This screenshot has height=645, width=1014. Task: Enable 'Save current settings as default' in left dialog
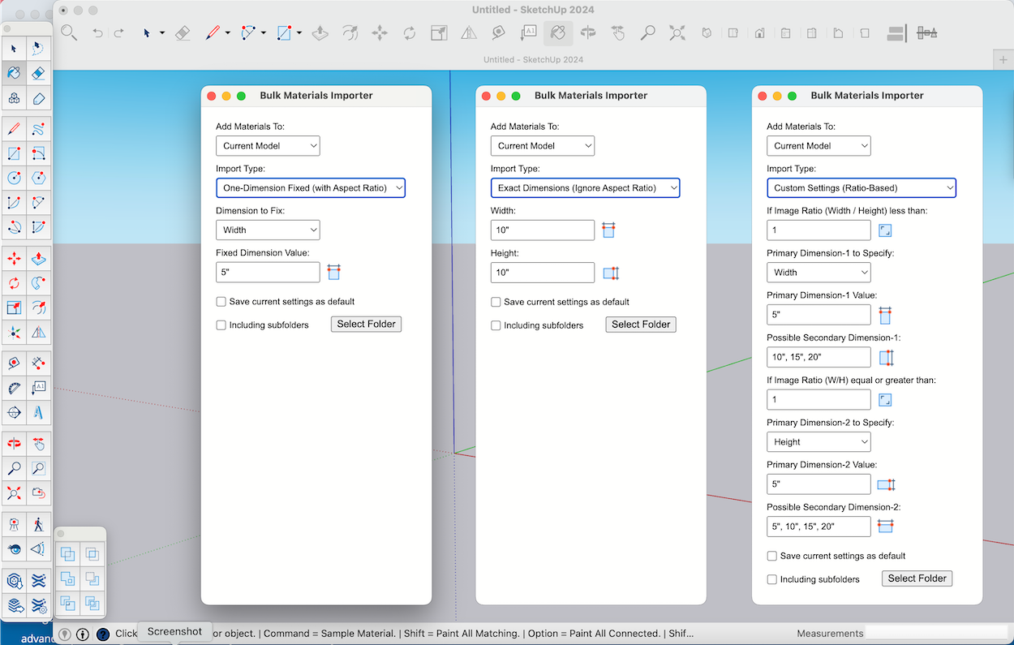(x=221, y=302)
